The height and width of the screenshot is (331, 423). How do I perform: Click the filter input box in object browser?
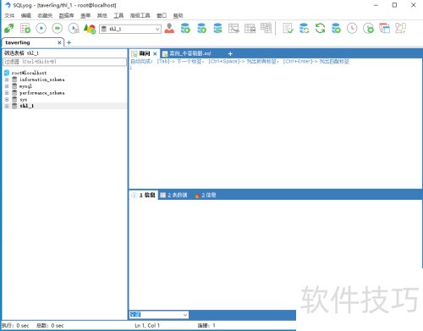[x=64, y=62]
